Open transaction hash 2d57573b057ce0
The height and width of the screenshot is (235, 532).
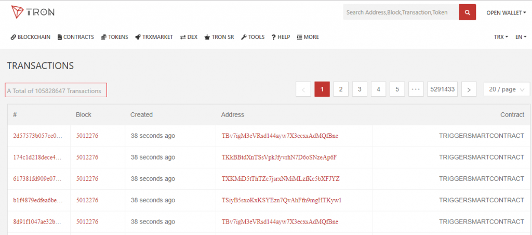pos(38,136)
